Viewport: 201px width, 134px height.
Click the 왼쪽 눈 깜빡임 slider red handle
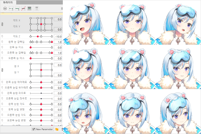(52, 42)
